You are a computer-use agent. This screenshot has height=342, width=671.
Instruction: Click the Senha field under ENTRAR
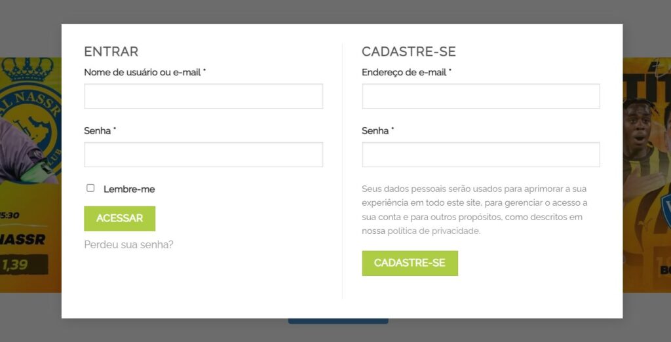(x=203, y=155)
